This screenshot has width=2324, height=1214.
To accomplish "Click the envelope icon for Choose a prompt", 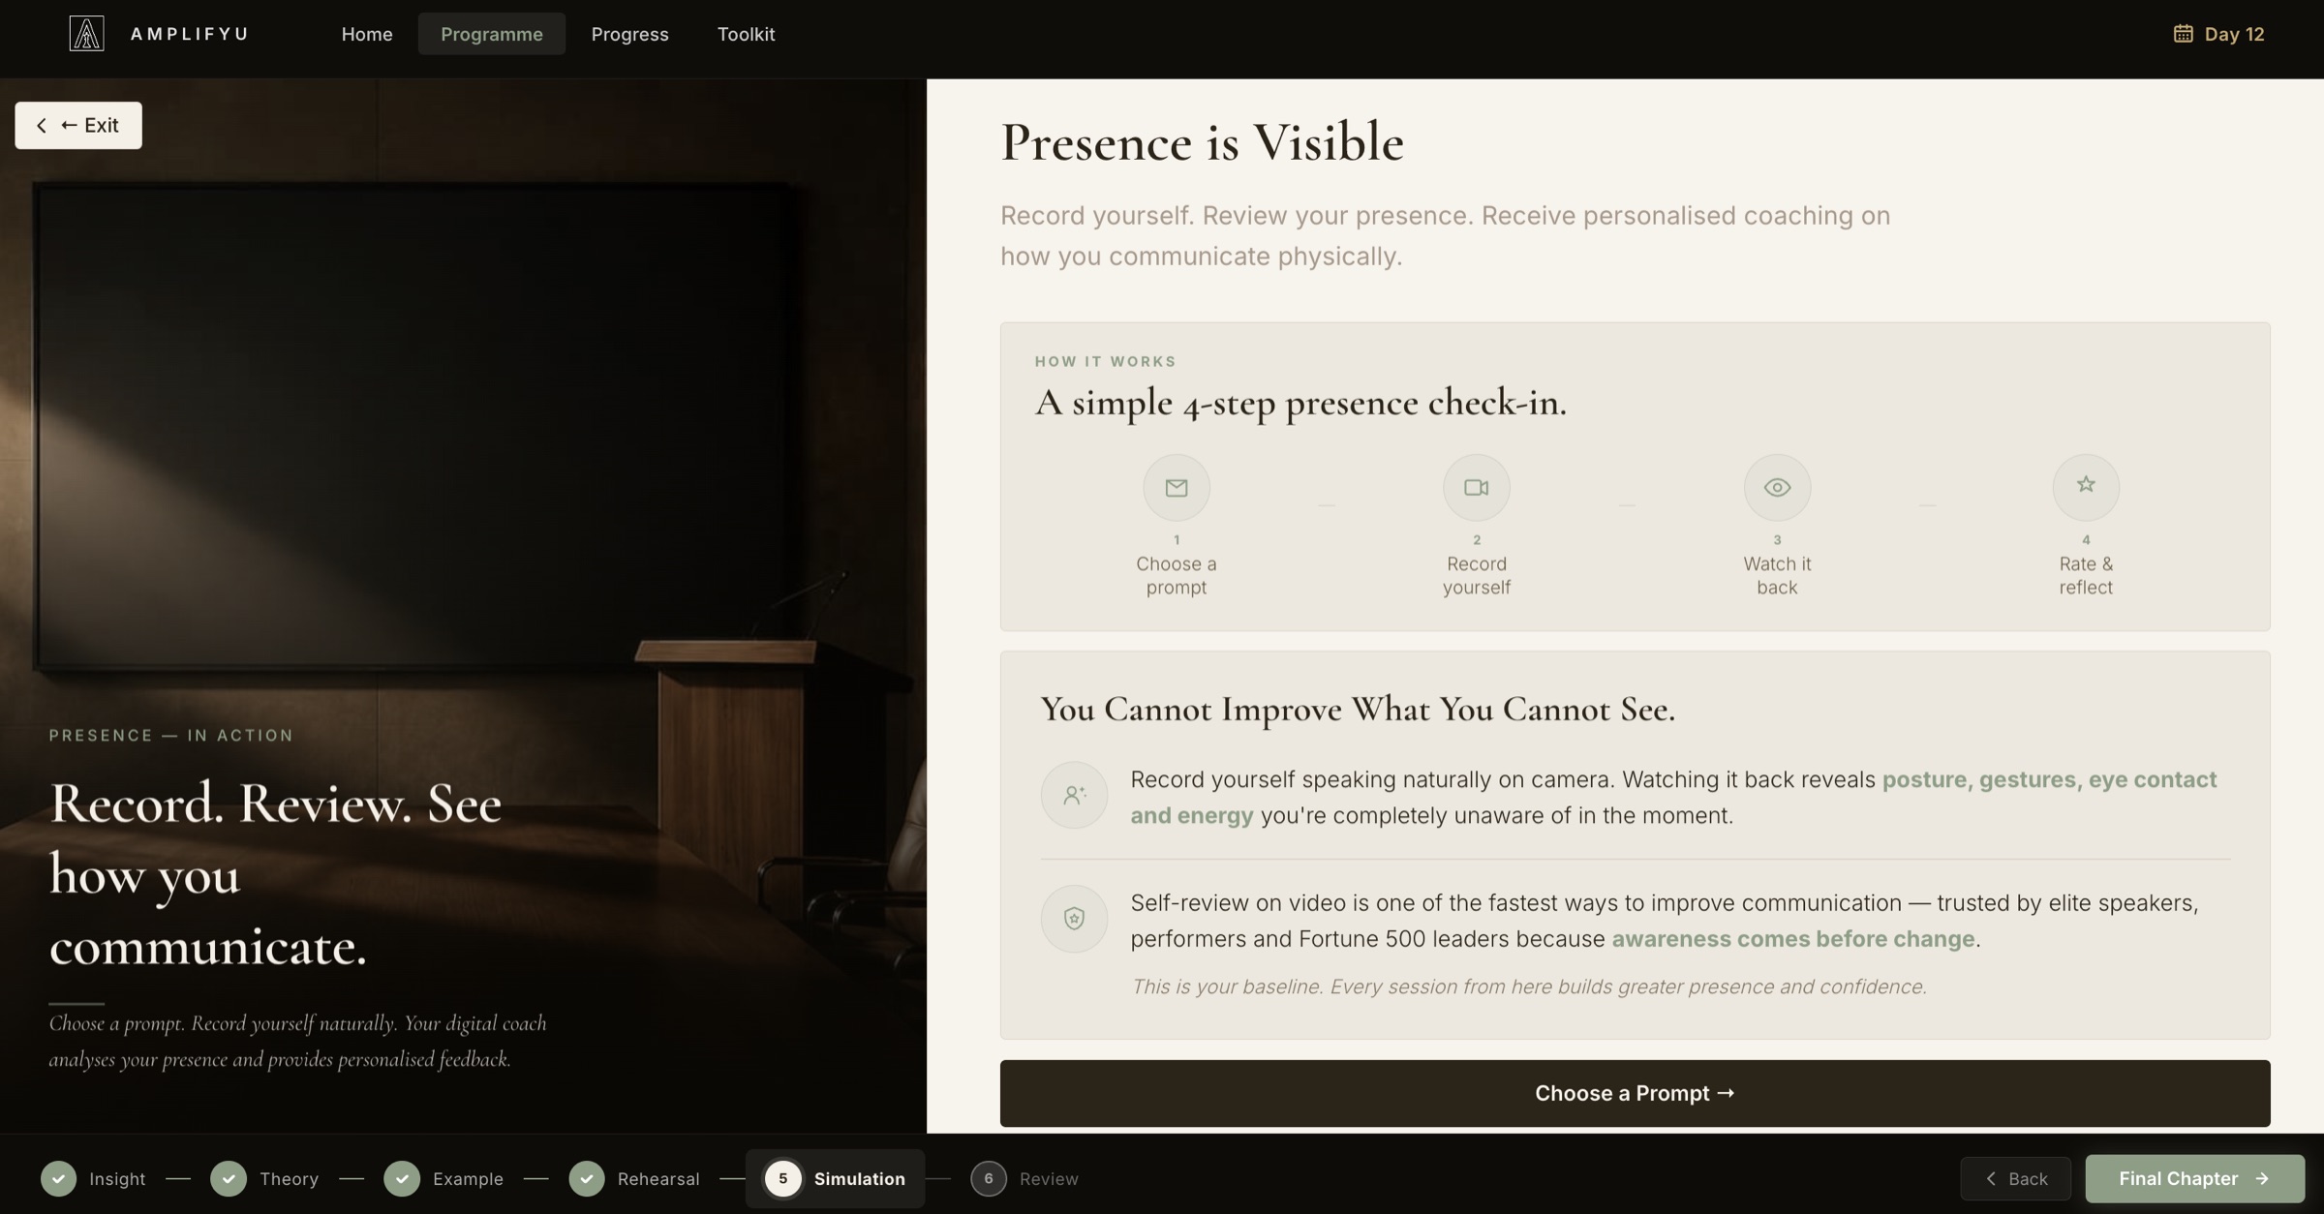I will (x=1177, y=487).
